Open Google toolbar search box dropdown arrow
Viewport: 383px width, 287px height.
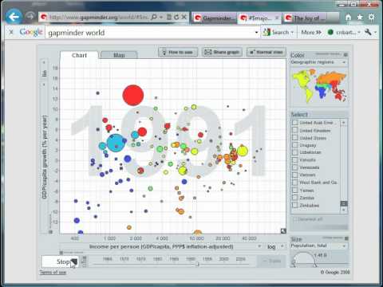[256, 33]
